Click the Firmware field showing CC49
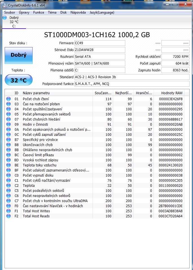This screenshot has height=270, width=193. tap(100, 43)
